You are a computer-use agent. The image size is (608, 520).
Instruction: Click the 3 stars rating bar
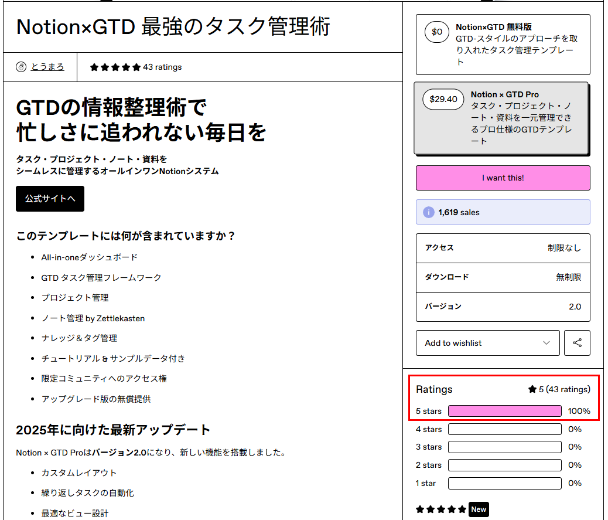point(505,447)
